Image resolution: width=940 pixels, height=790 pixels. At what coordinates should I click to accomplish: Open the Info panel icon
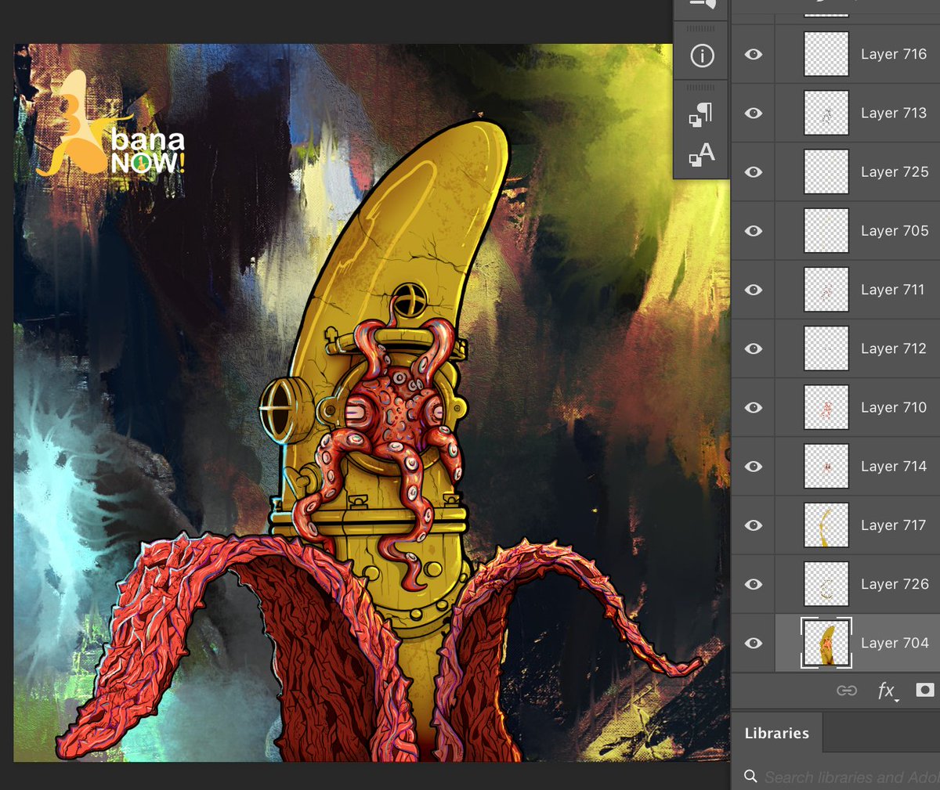[702, 56]
